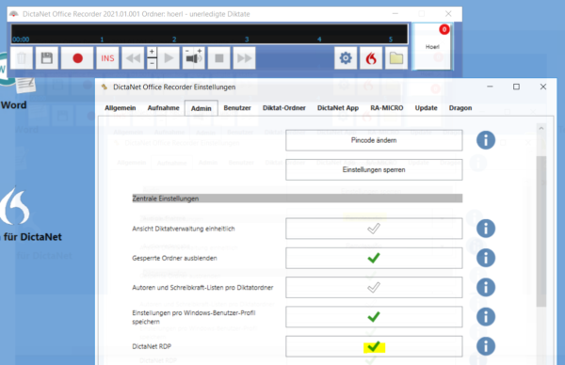Click the Einstellungen sperren button
Viewport: 565px width, 365px height.
pos(374,169)
